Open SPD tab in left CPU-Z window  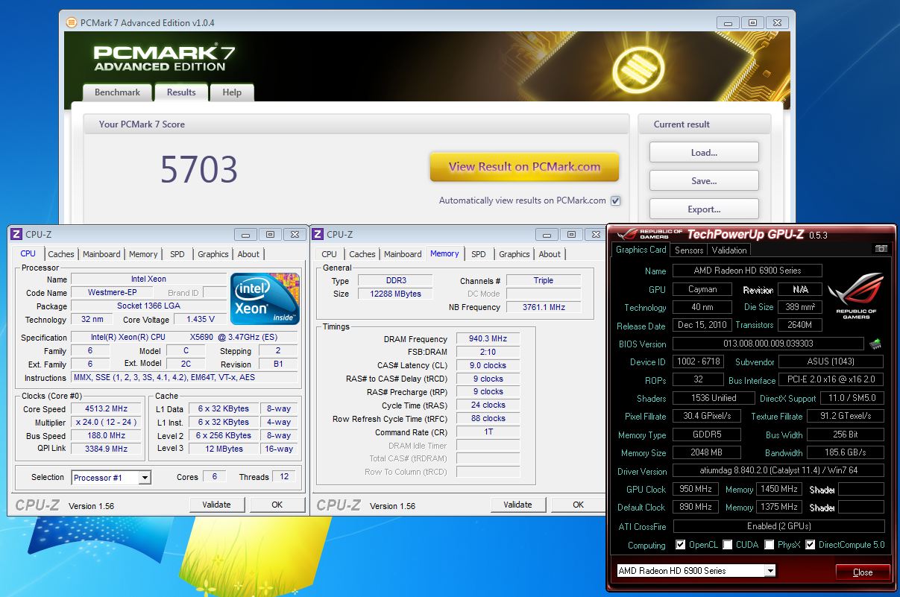point(177,254)
